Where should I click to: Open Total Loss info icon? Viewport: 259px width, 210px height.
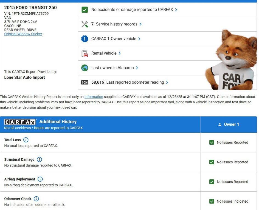(26, 140)
